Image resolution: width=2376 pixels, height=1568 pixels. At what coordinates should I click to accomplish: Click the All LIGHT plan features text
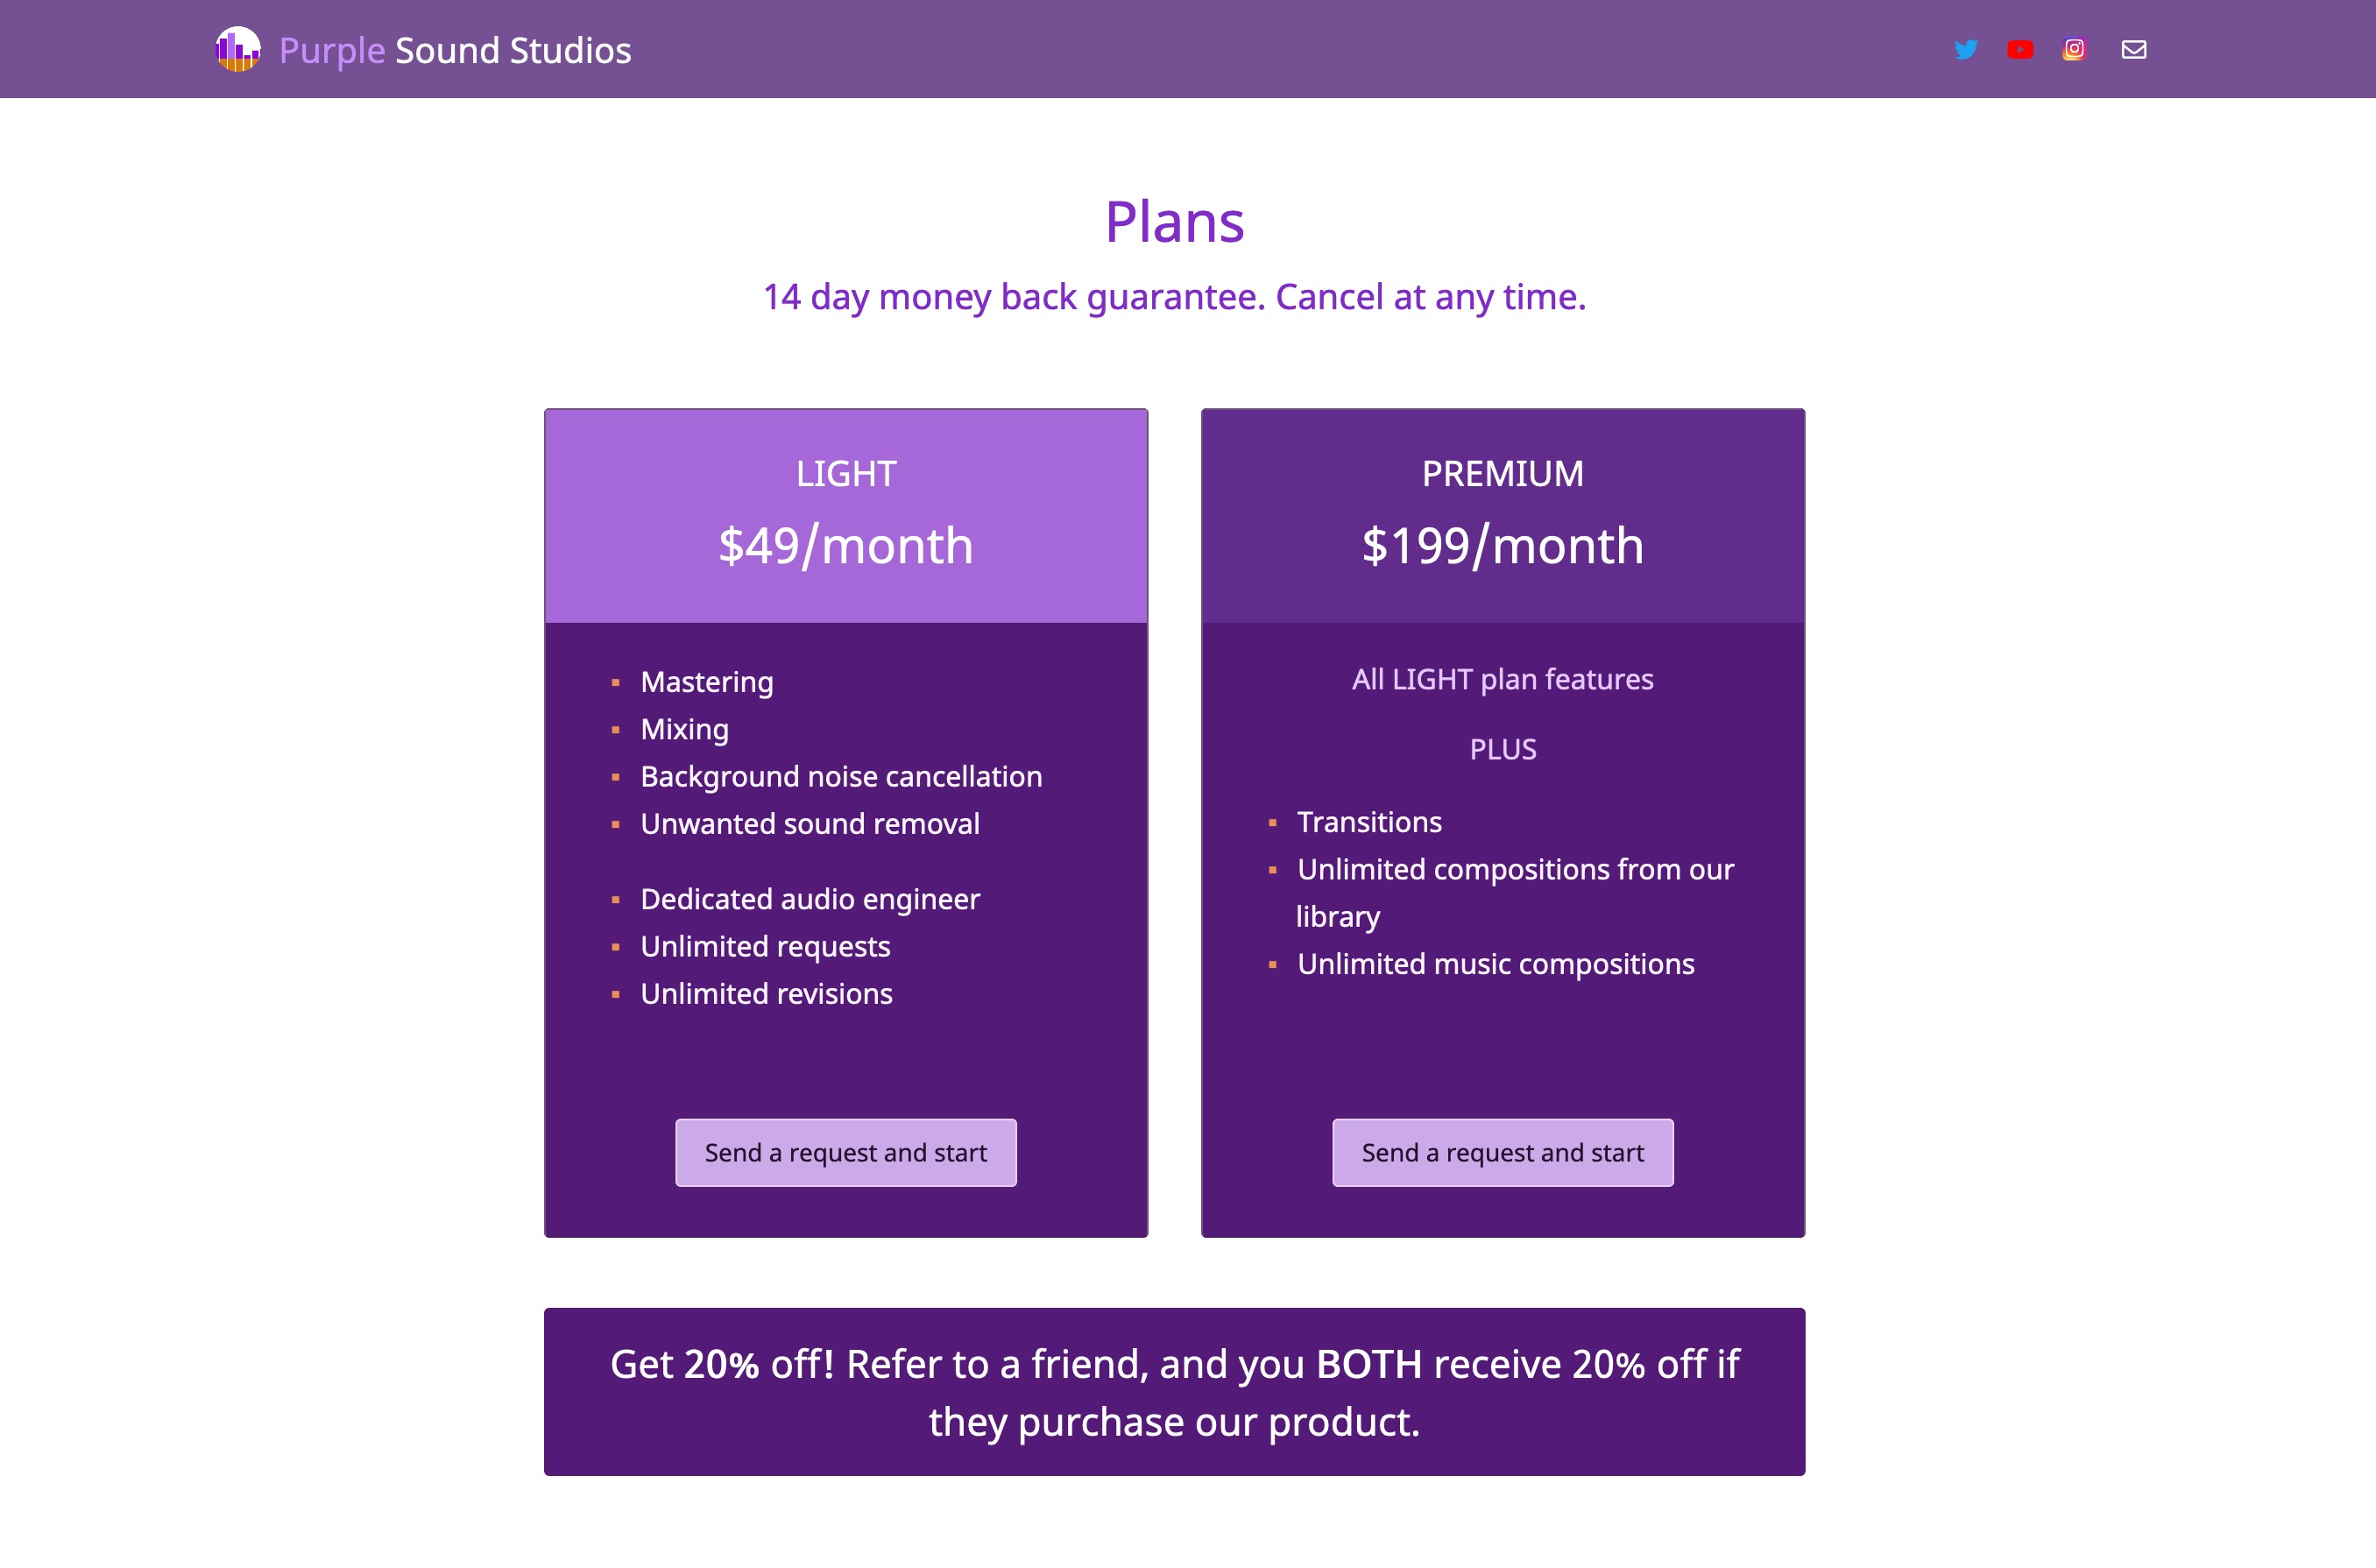click(1502, 680)
